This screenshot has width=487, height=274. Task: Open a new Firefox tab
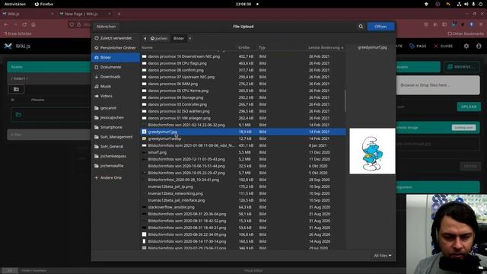tap(119, 14)
